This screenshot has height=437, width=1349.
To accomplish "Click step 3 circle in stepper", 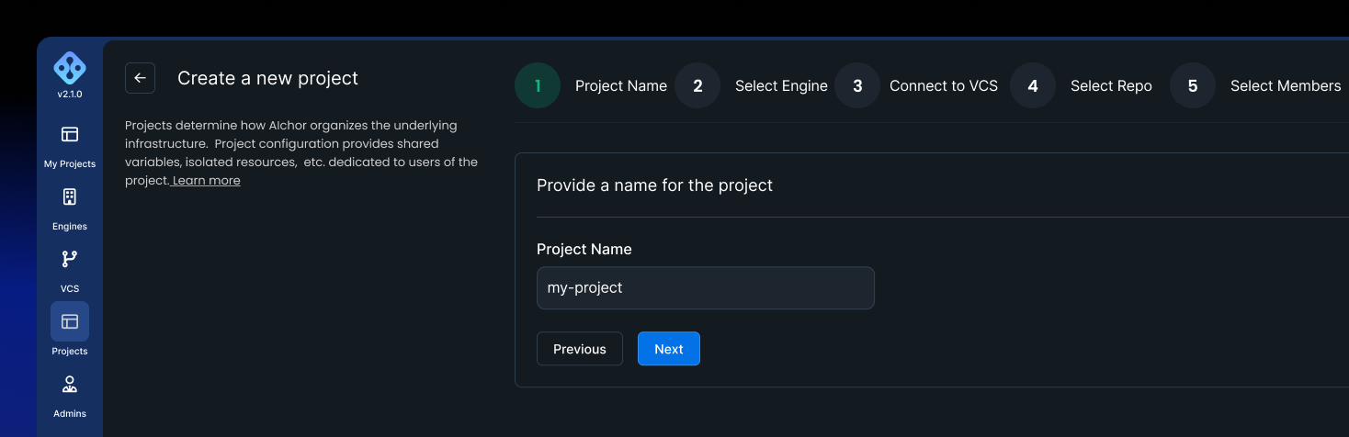I will [857, 85].
